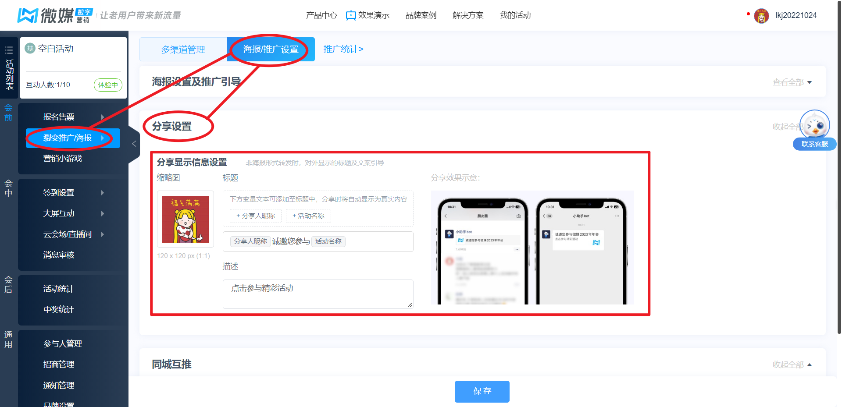
Task: Open 产品中心 in the top menu
Action: click(x=321, y=15)
